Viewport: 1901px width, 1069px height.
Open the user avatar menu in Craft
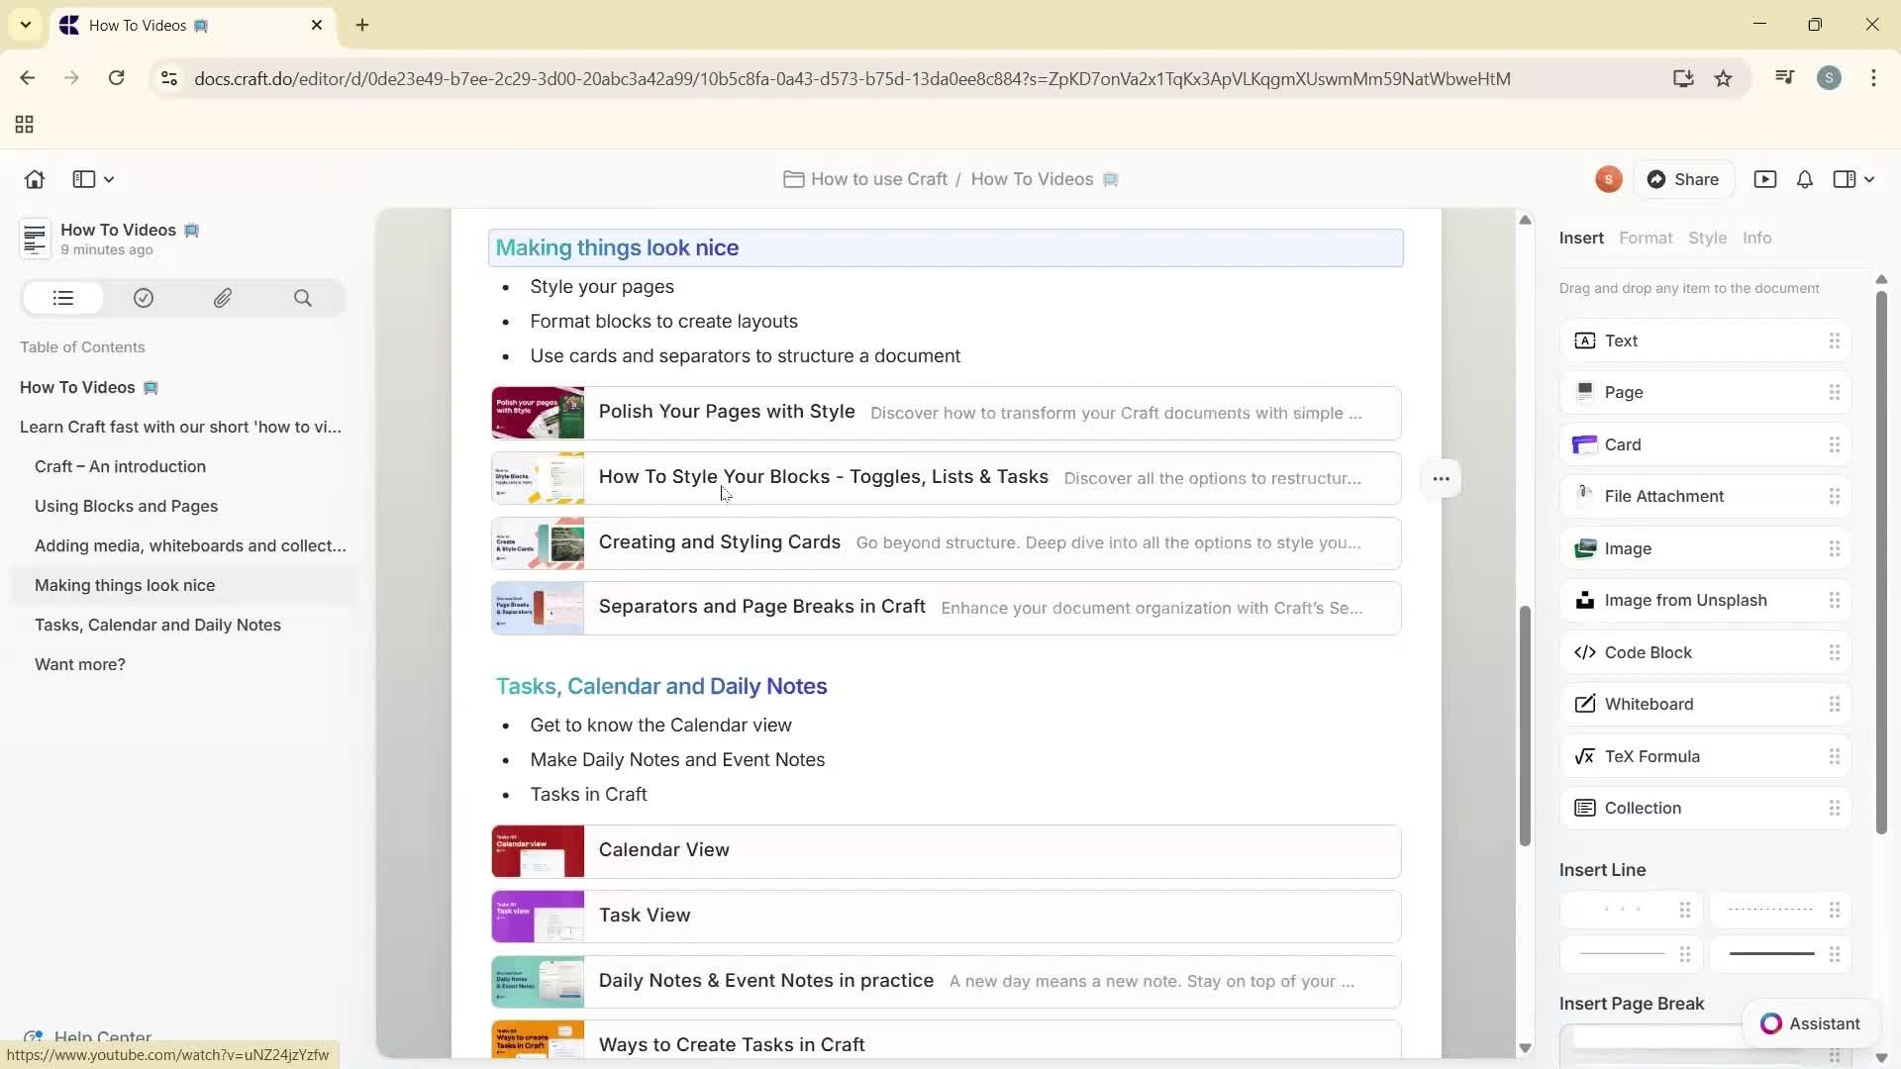pyautogui.click(x=1608, y=179)
